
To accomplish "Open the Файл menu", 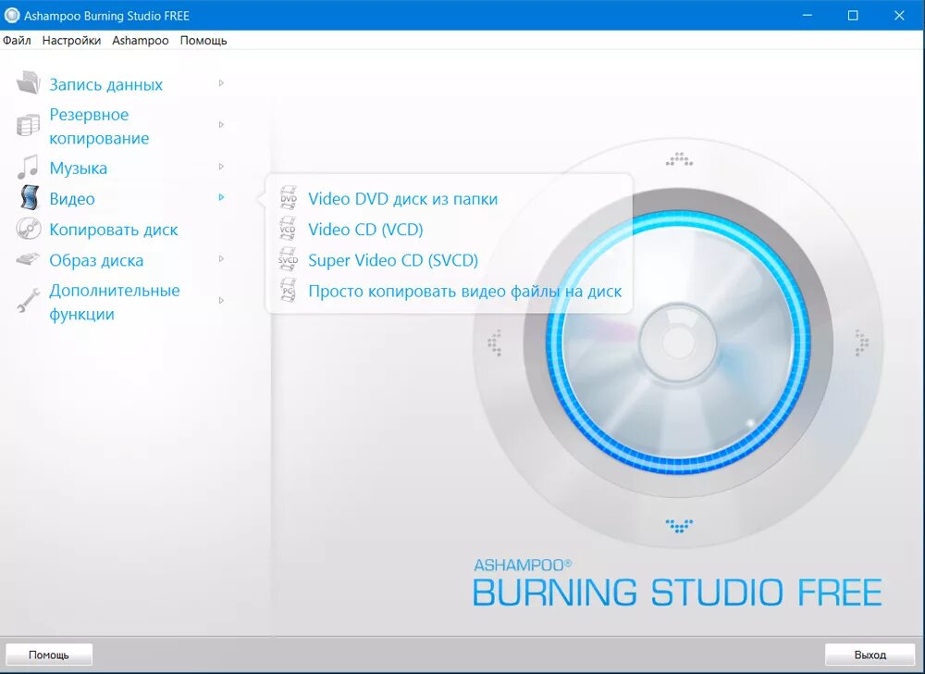I will click(17, 40).
